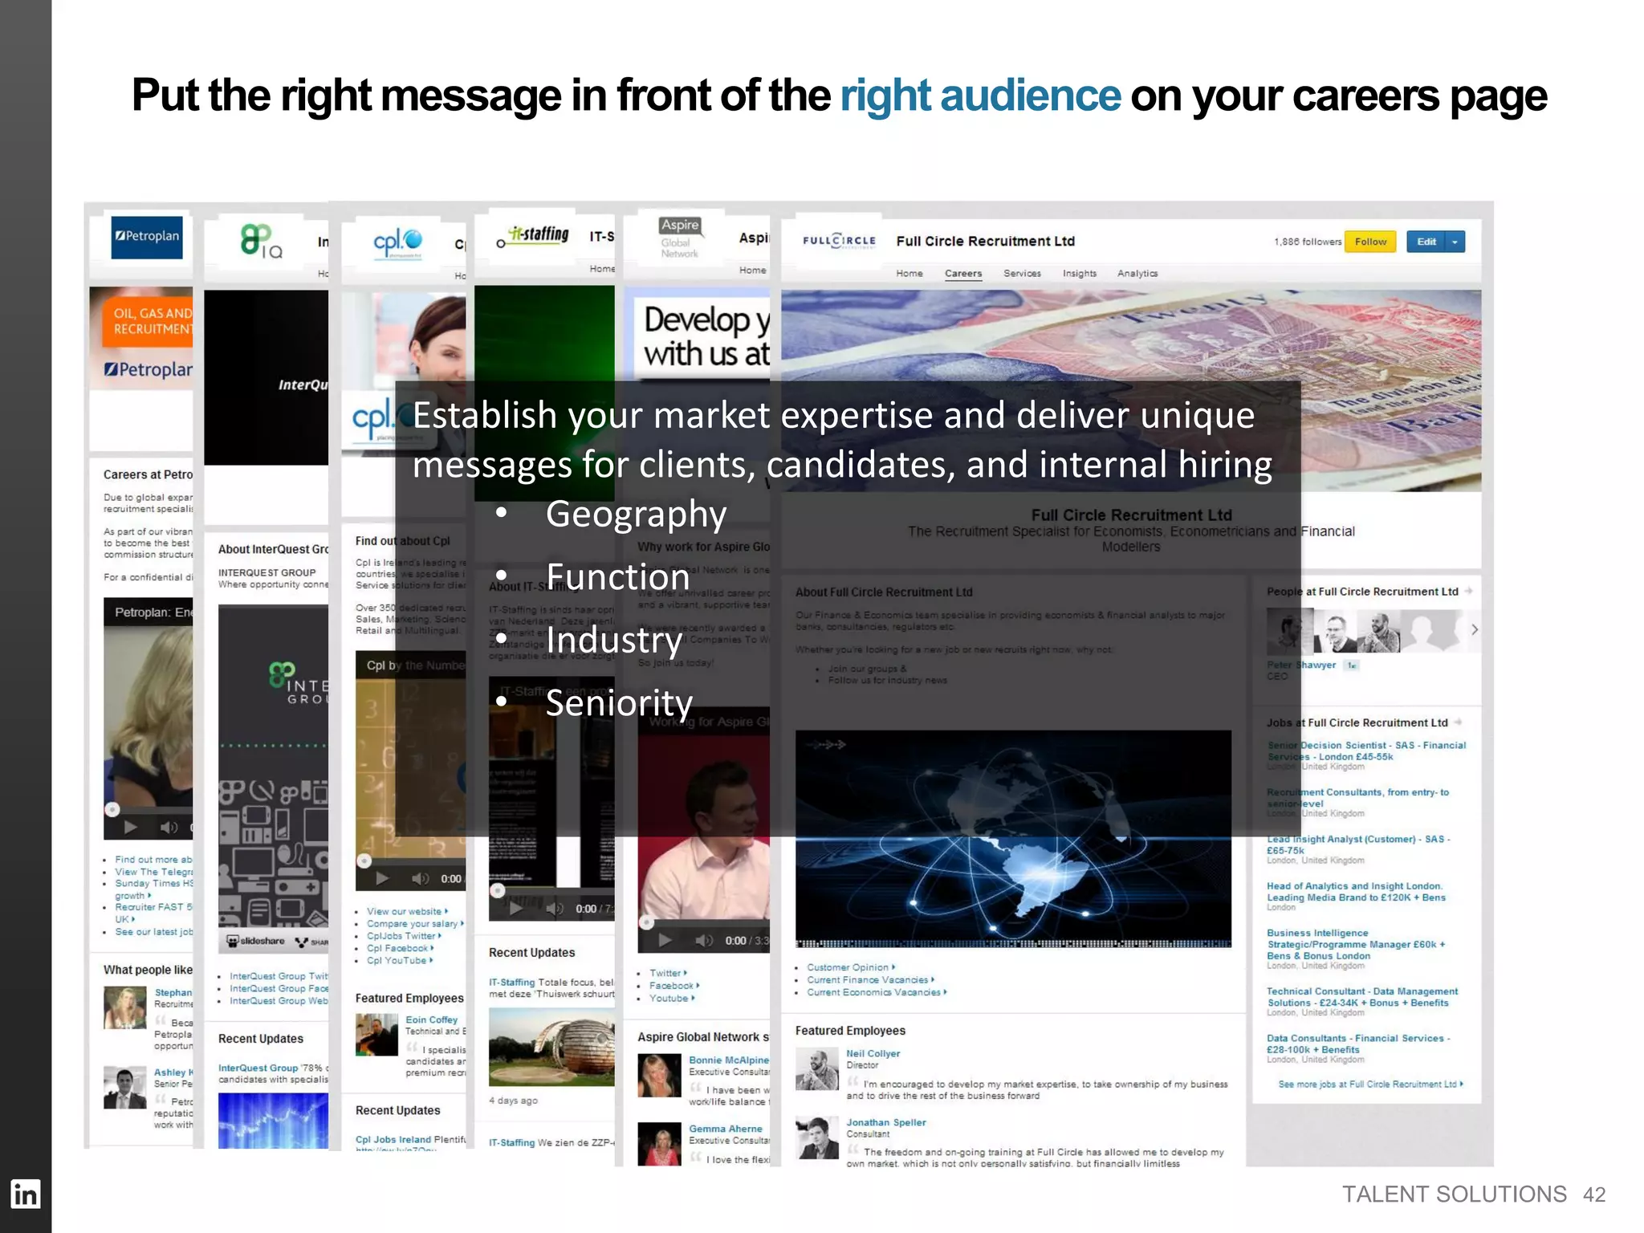Open Neil Collyer's name link
Screen dimensions: 1644x1233
[x=873, y=1053]
